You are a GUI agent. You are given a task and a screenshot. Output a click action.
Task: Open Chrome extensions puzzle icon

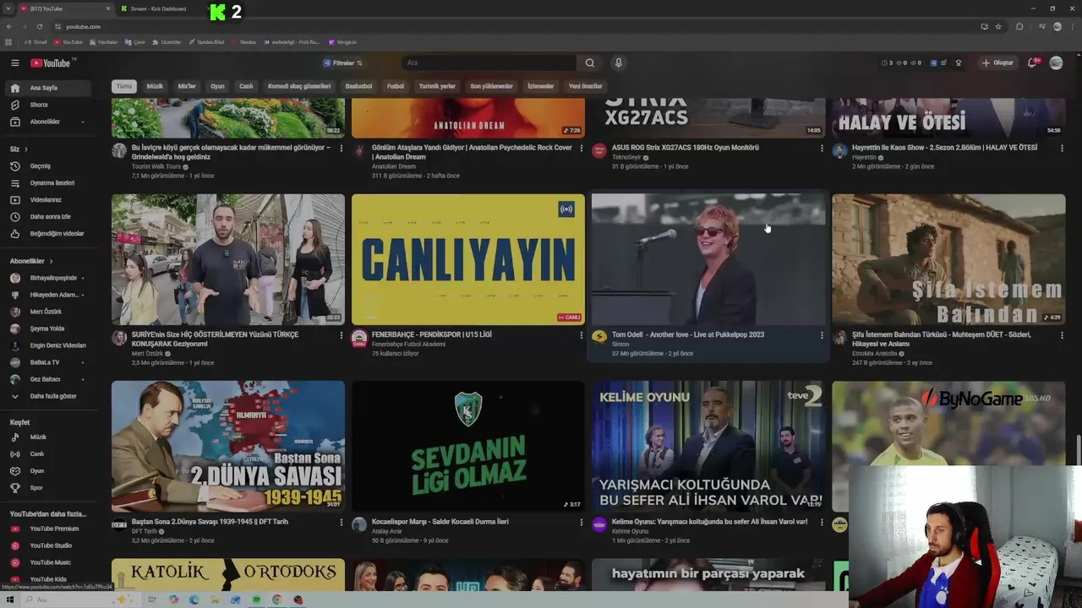pyautogui.click(x=1019, y=26)
